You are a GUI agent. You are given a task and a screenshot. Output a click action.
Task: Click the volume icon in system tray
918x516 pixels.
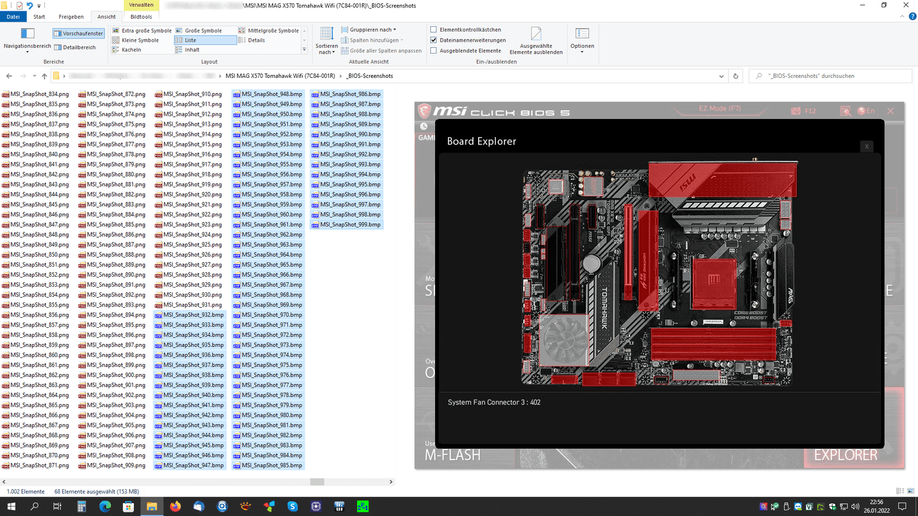pyautogui.click(x=855, y=506)
